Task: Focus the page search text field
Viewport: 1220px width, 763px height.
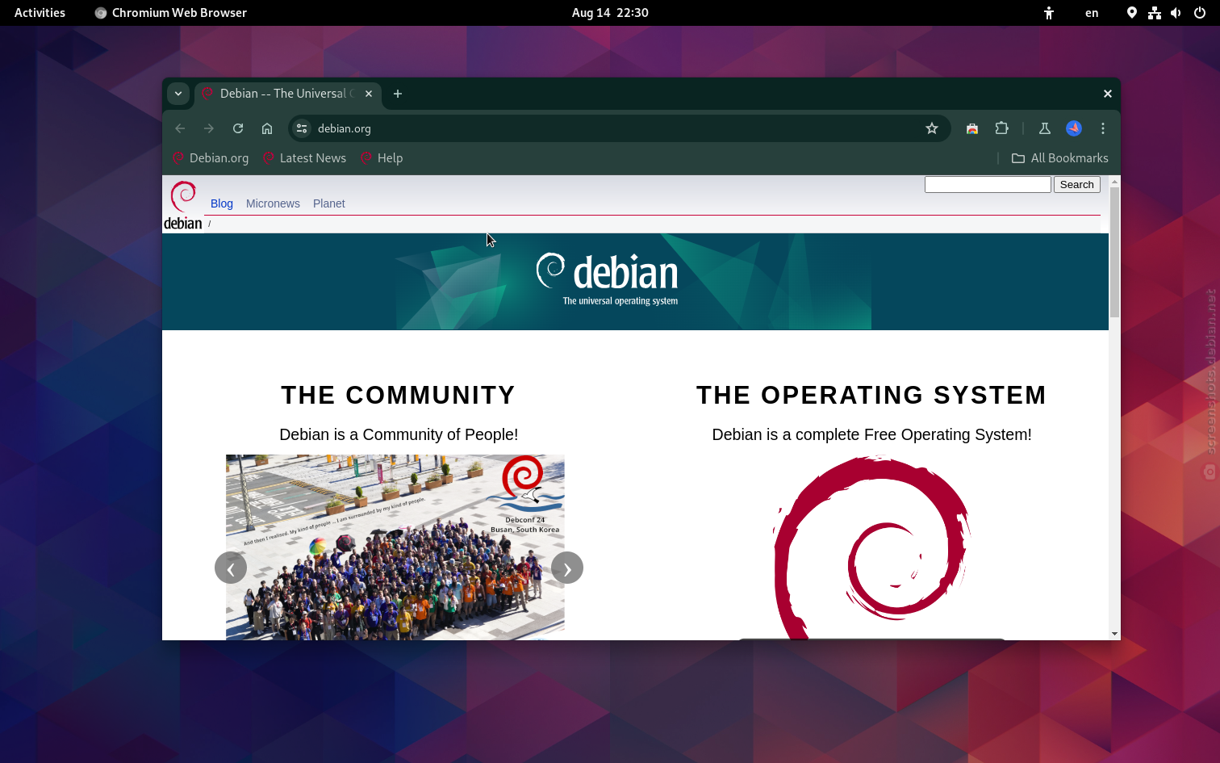Action: coord(988,185)
